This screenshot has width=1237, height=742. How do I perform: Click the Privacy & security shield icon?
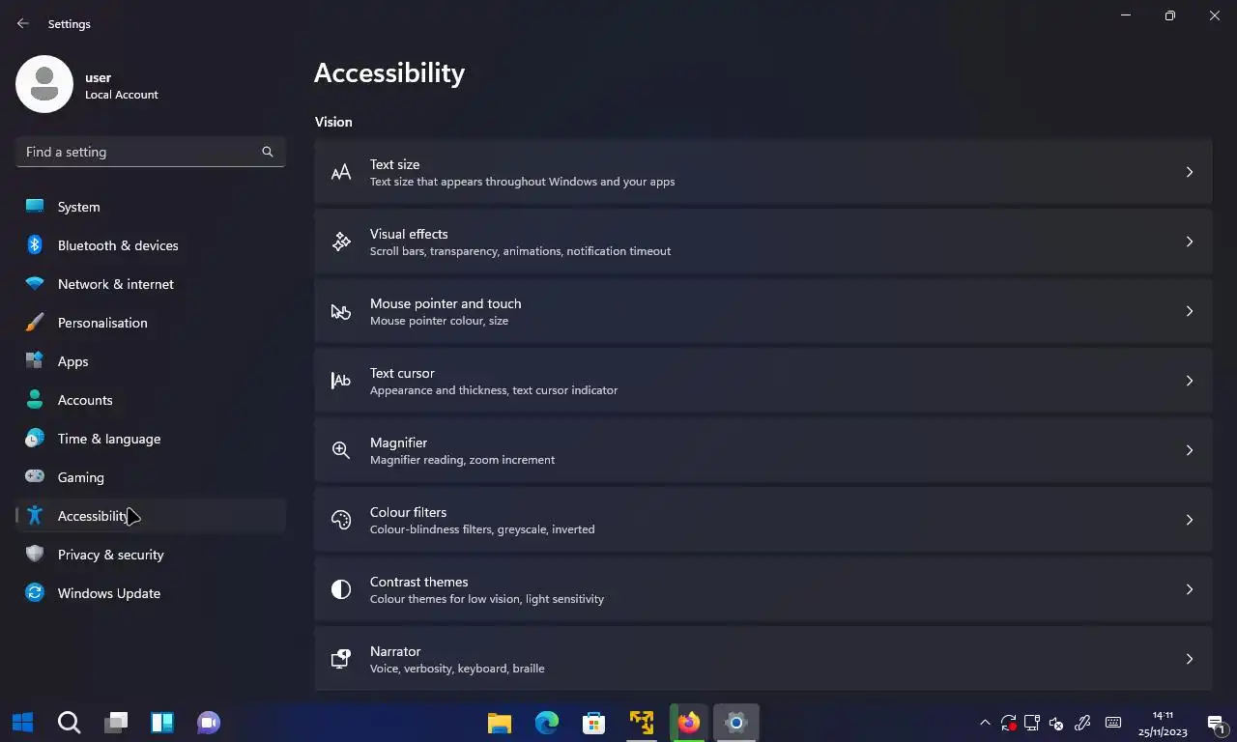pyautogui.click(x=35, y=554)
